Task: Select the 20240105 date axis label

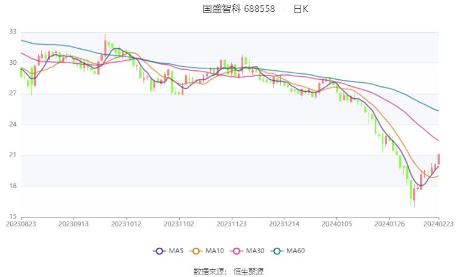Action: pyautogui.click(x=337, y=224)
